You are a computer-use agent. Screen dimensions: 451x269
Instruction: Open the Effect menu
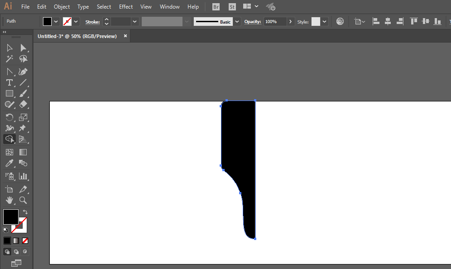[x=126, y=7]
